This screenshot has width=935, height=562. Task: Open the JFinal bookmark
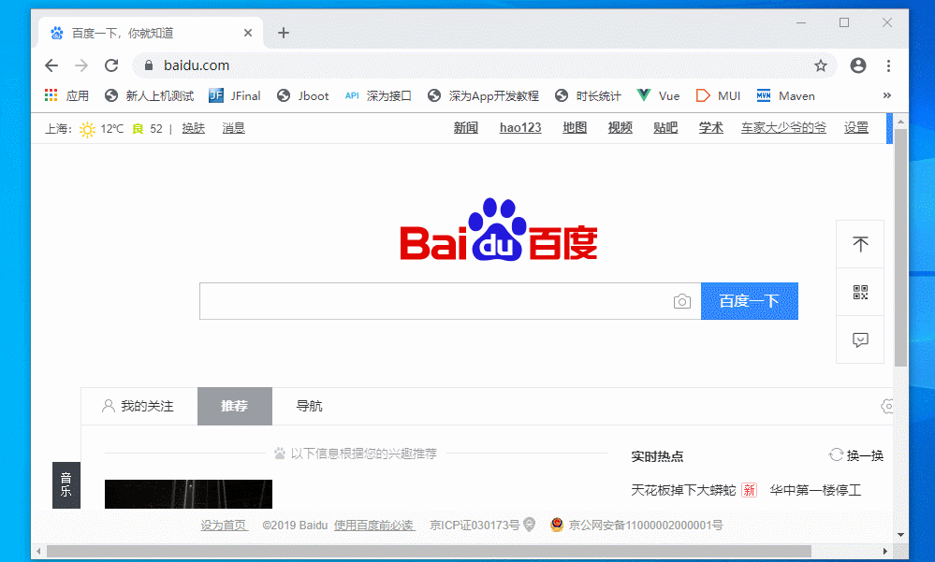tap(235, 95)
